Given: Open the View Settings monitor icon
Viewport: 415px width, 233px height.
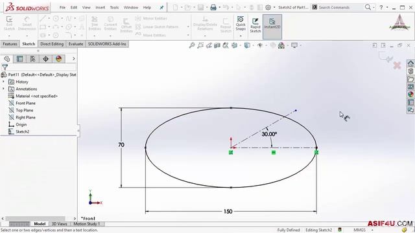Looking at the screenshot, I should click(294, 45).
